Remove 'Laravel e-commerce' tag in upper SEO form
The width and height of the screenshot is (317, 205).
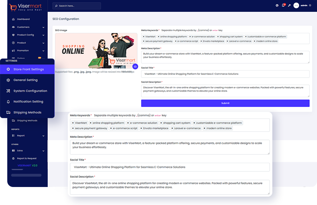coord(227,41)
